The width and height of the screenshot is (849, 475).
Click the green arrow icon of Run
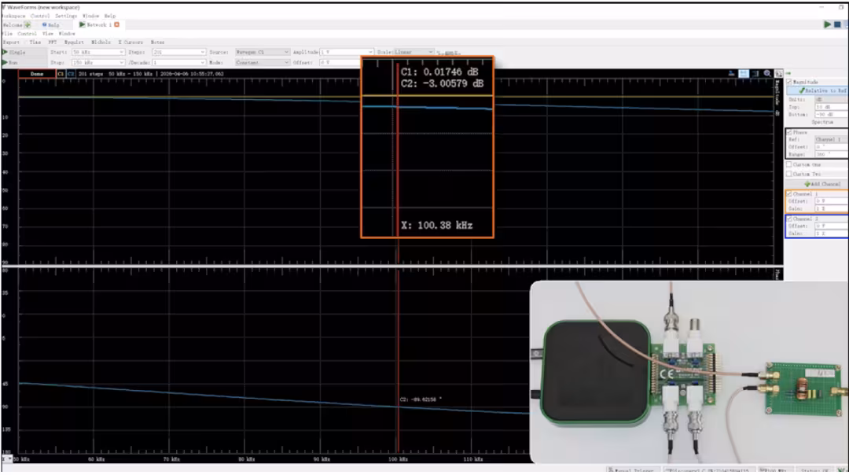point(5,62)
